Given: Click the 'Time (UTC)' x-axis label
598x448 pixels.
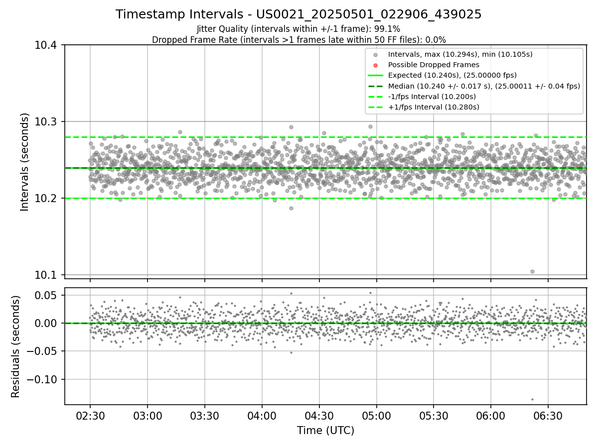Looking at the screenshot, I should click(x=325, y=431).
